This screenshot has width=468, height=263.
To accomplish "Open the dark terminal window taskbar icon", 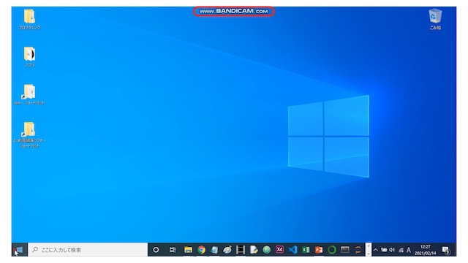I will [x=344, y=249].
